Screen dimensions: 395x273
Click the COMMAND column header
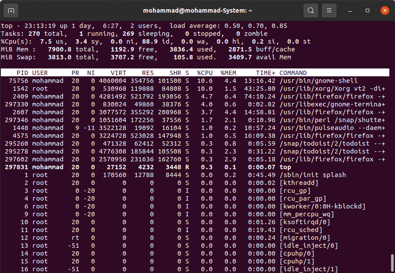coord(293,73)
